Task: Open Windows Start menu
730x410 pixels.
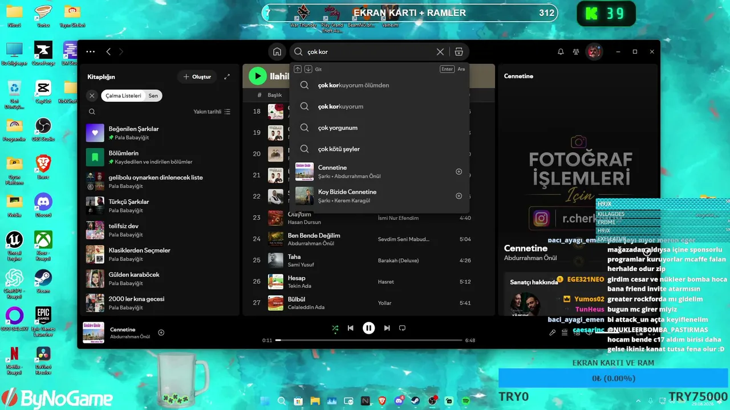Action: 265,401
